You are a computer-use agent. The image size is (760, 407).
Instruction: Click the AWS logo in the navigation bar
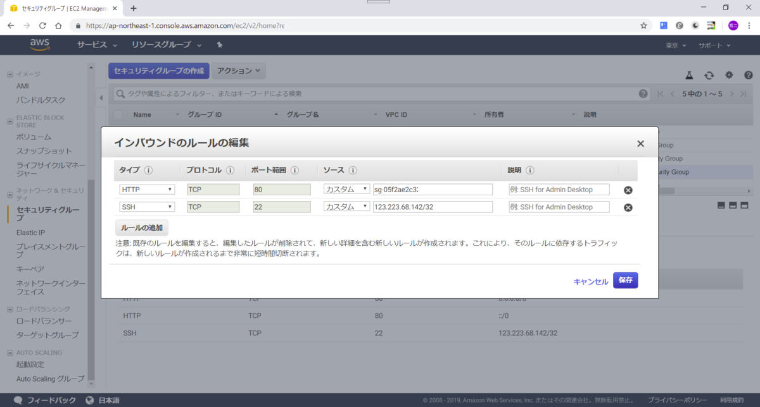point(39,44)
